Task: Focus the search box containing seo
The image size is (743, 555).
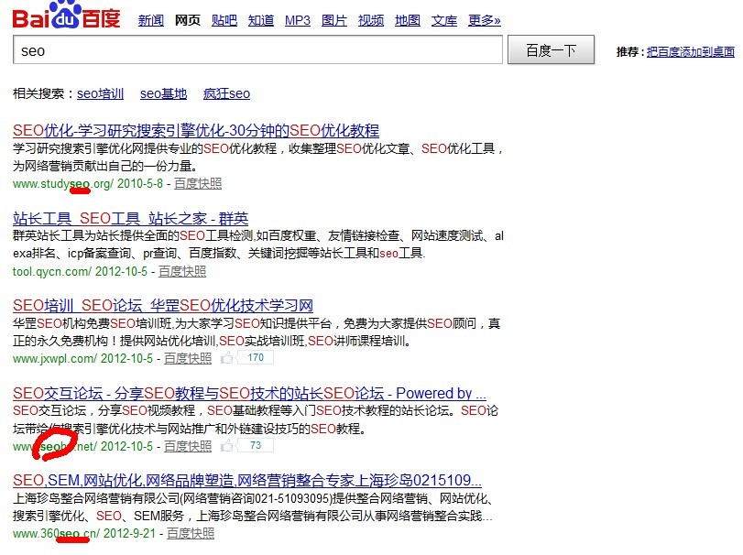Action: pyautogui.click(x=257, y=49)
